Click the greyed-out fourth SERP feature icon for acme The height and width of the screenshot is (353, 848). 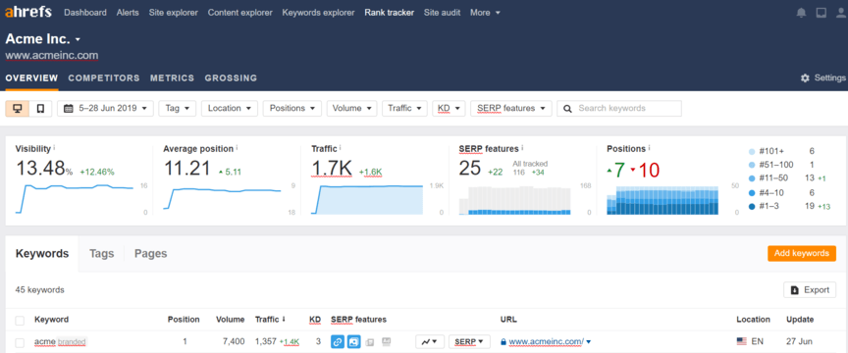[386, 341]
